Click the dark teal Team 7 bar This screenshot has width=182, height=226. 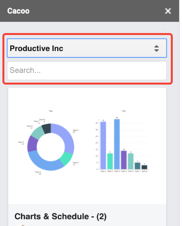click(137, 166)
